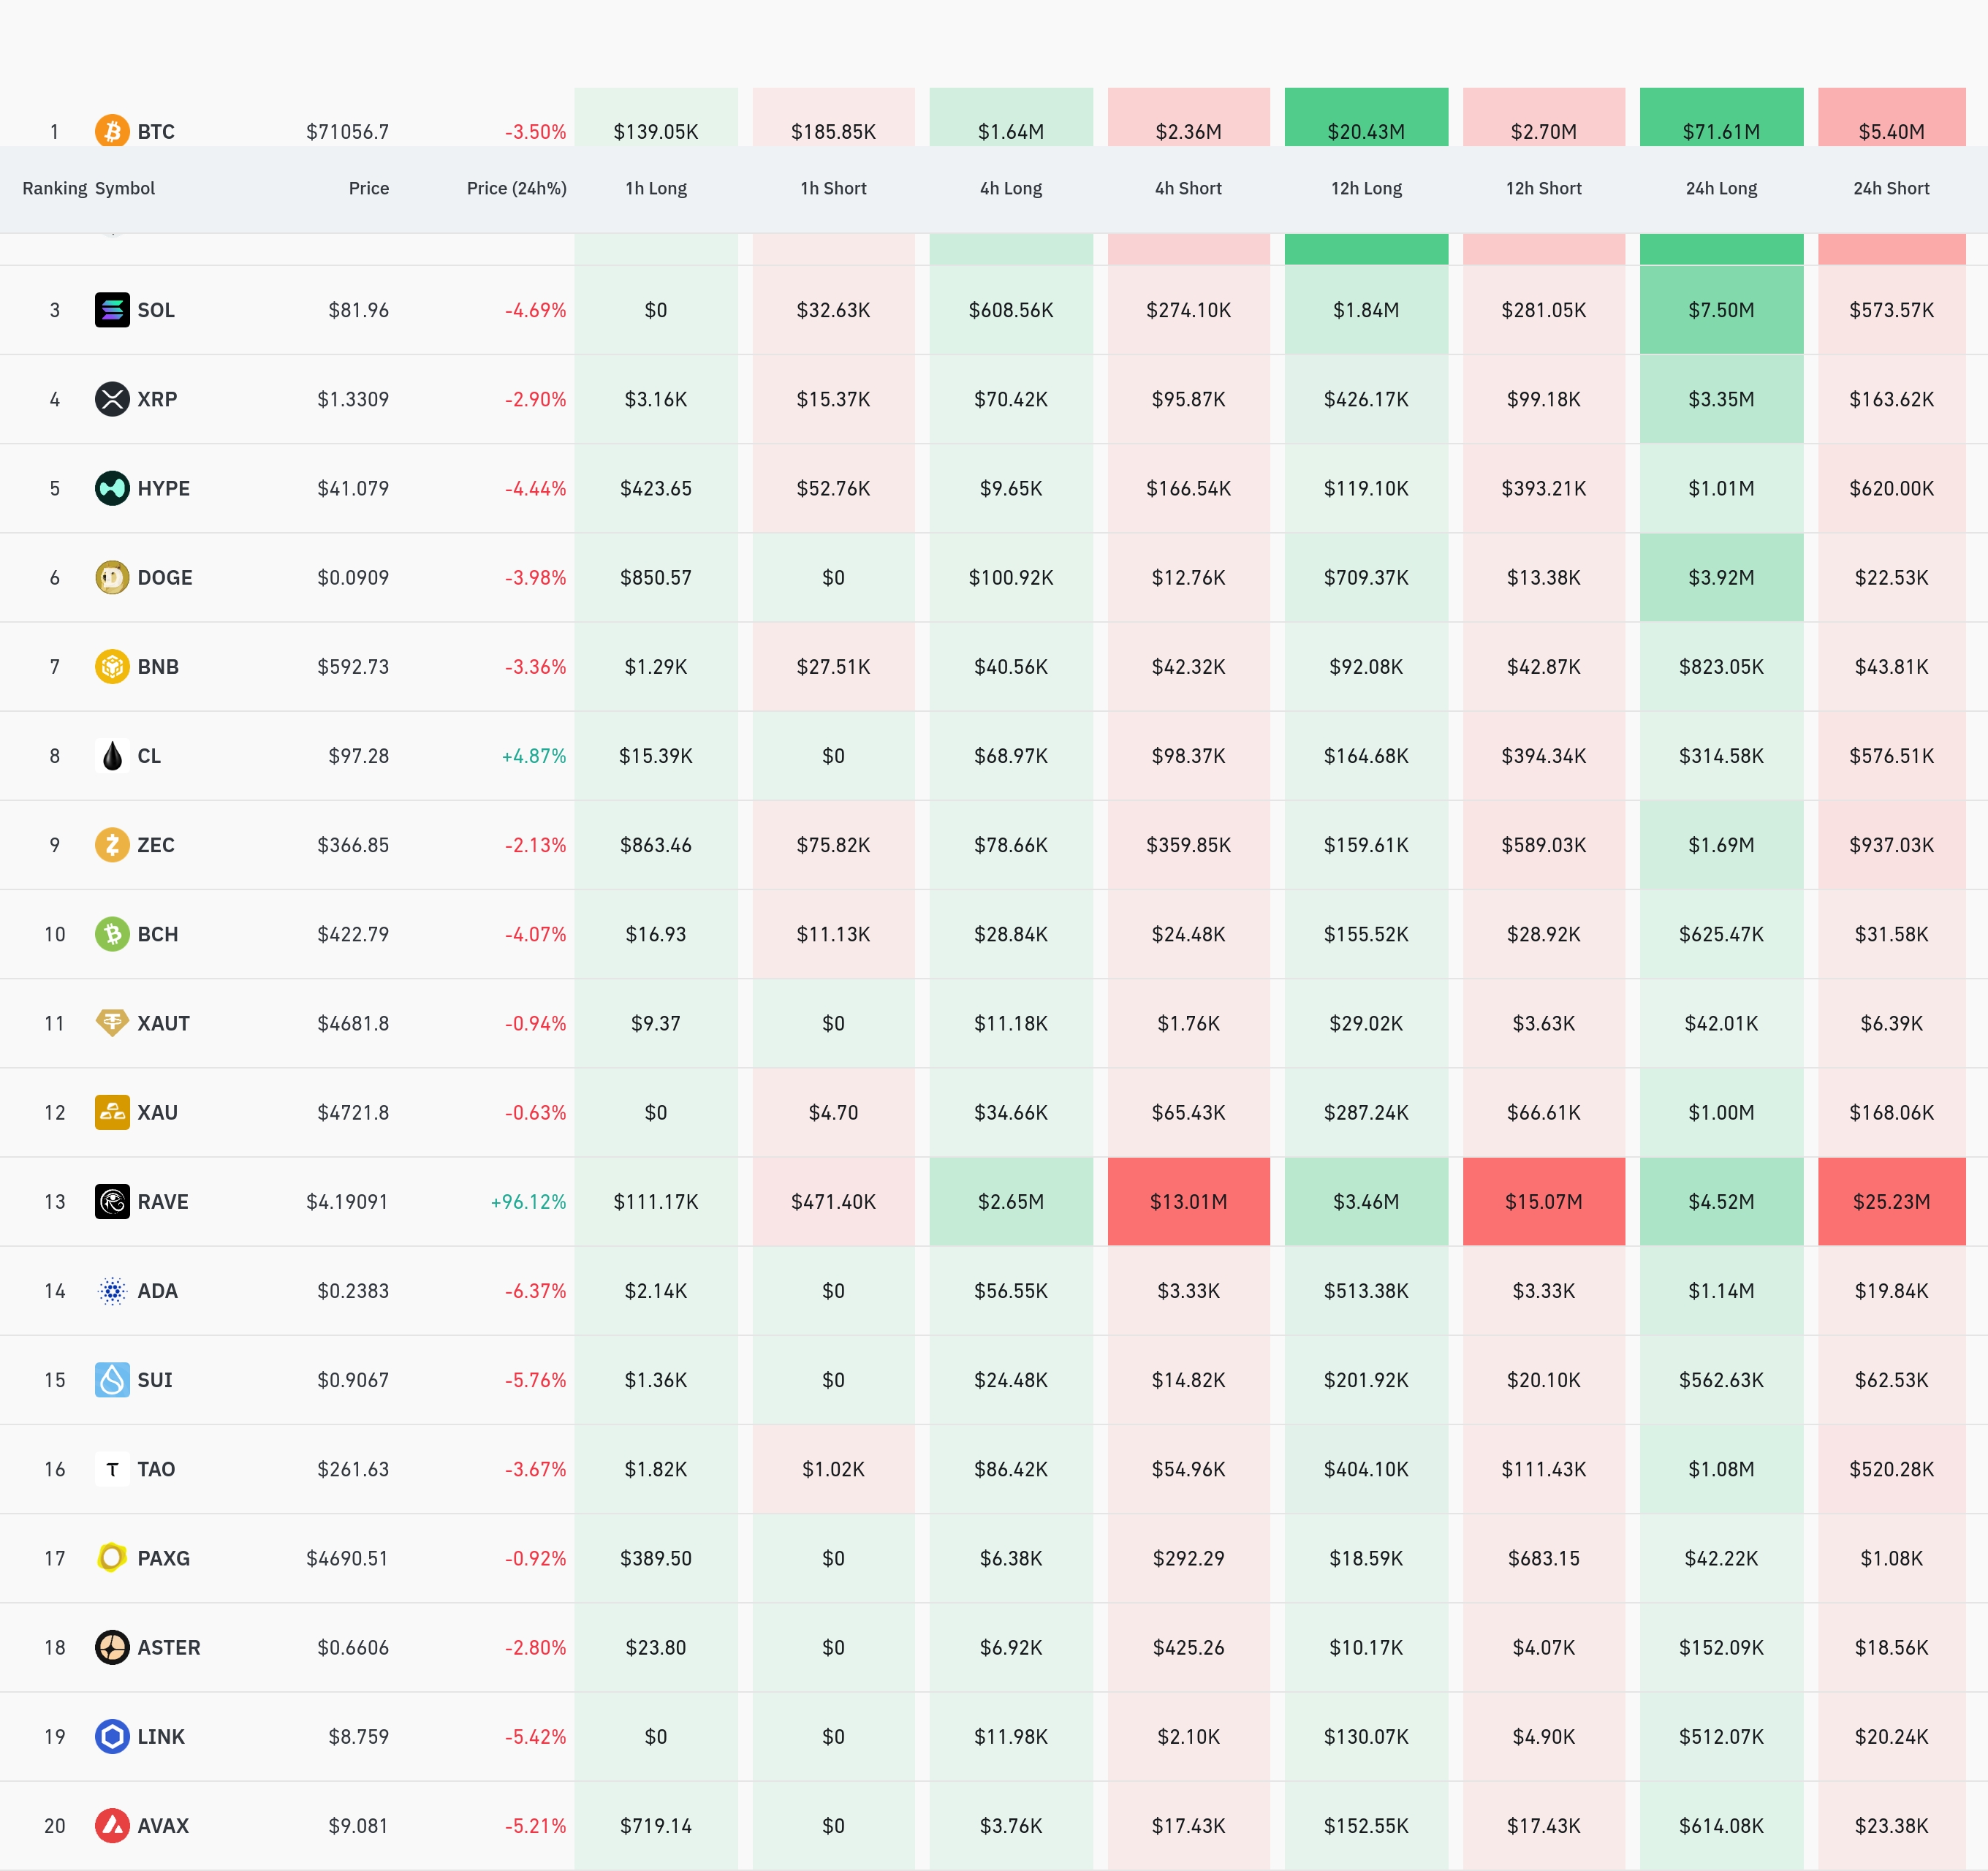Viewport: 1988px width, 1871px height.
Task: Click the AVAX Avalanche icon
Action: tap(112, 1825)
